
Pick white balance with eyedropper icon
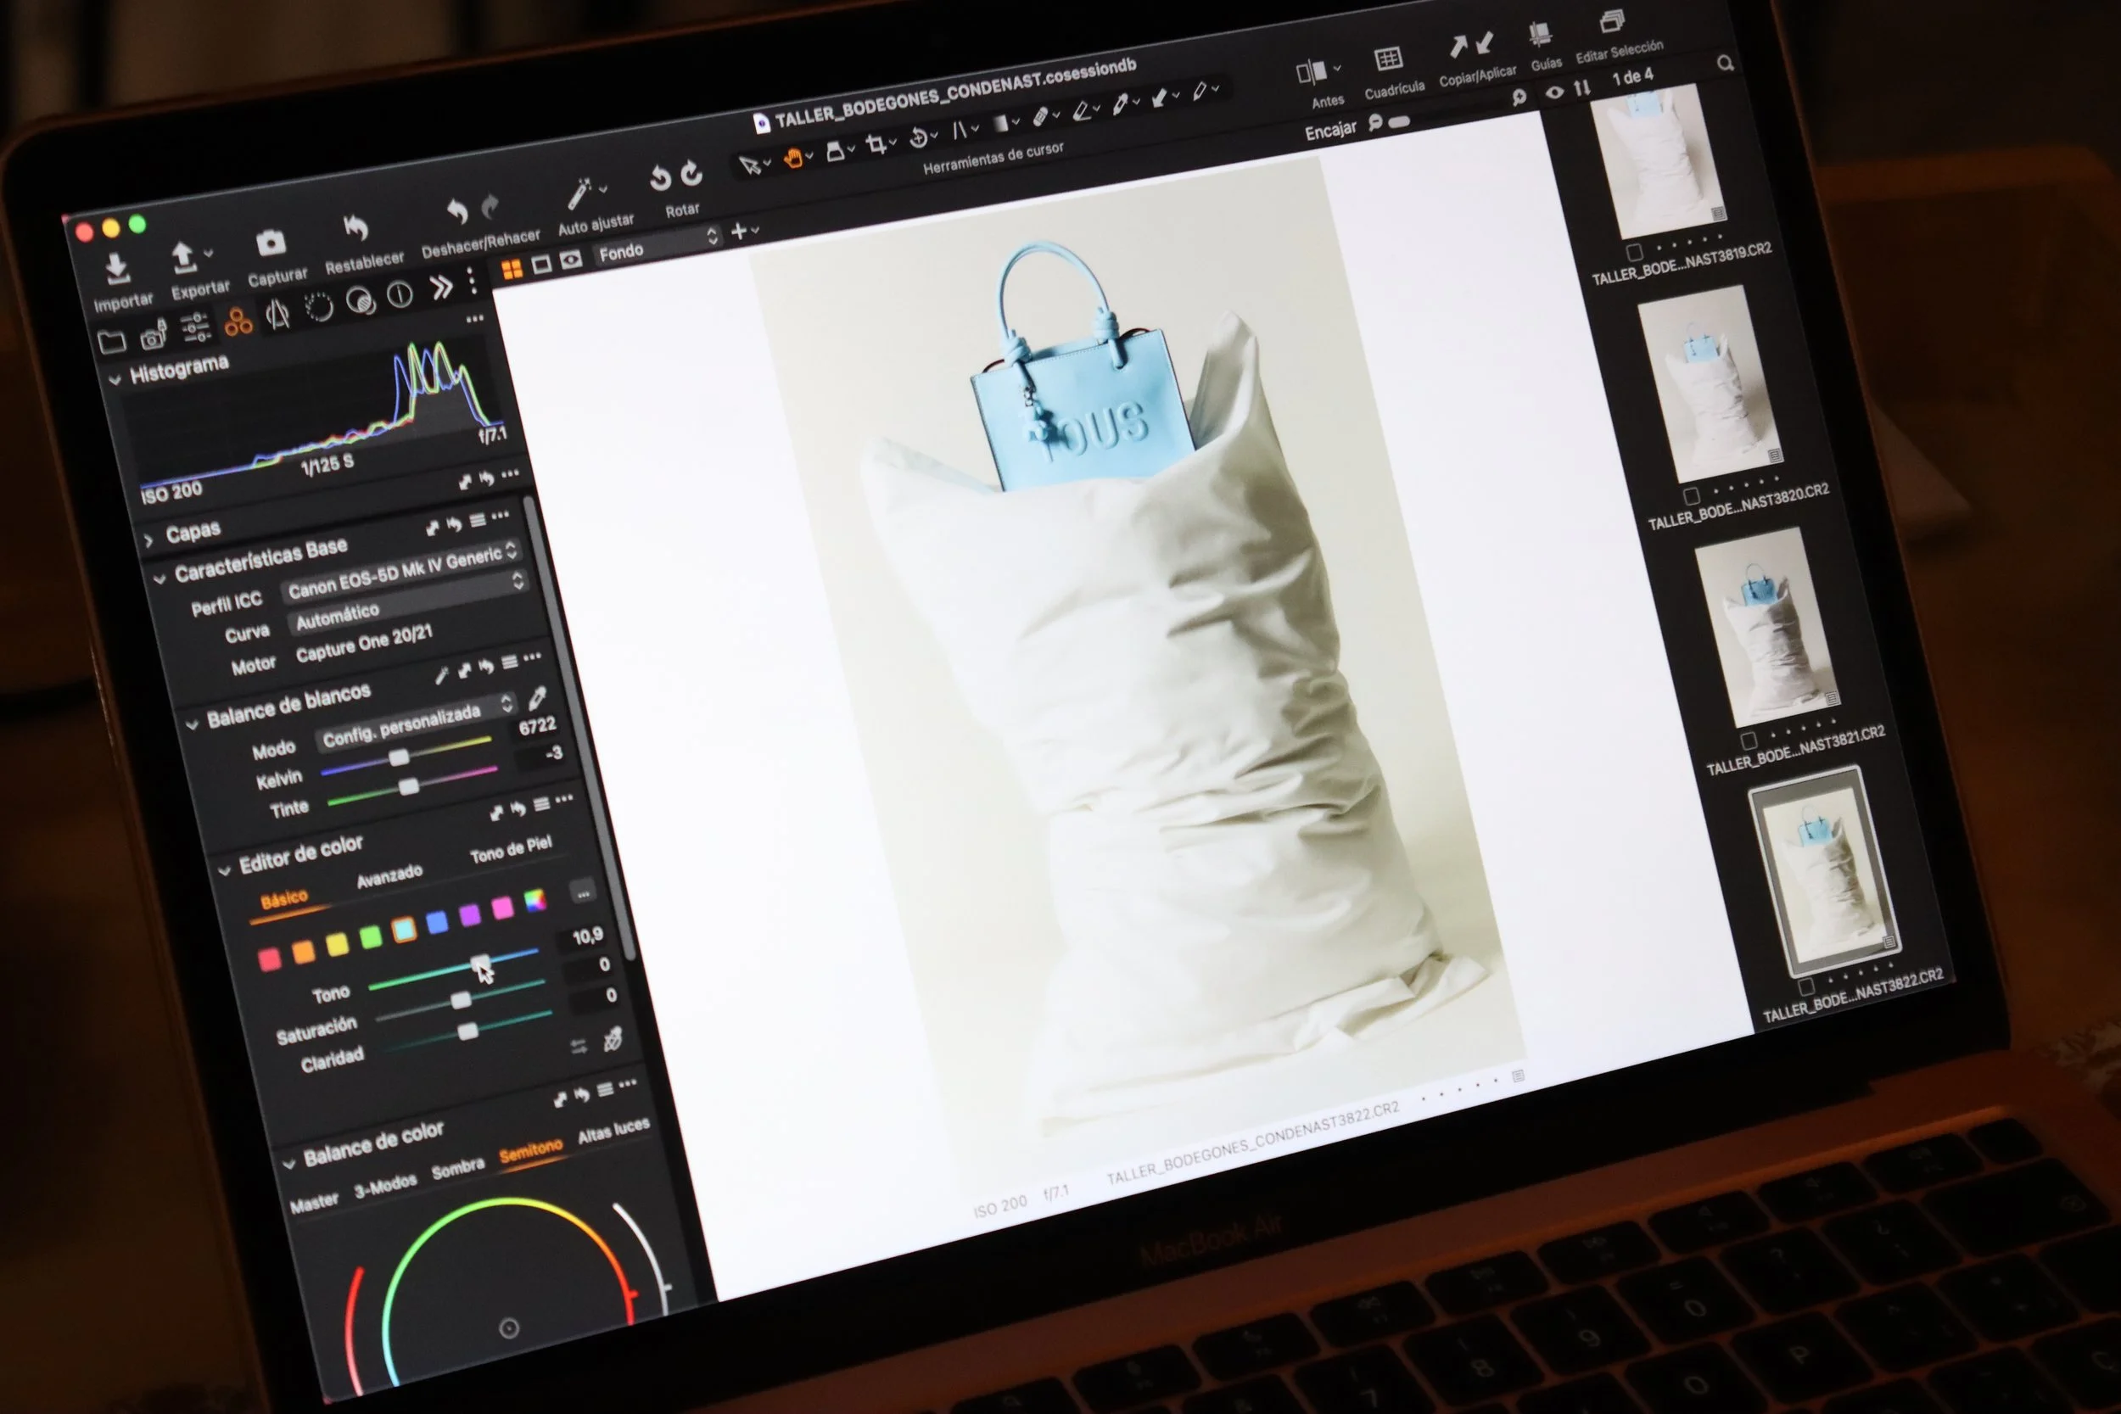point(538,697)
